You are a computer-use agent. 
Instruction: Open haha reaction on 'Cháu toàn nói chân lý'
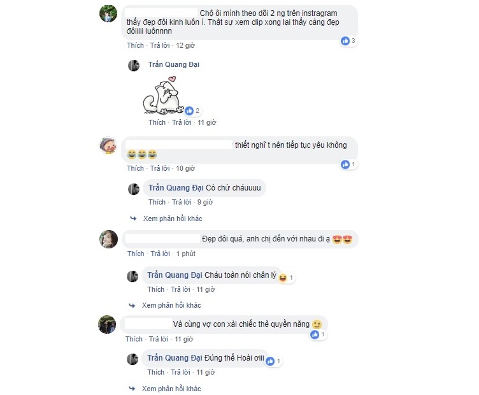tap(286, 277)
